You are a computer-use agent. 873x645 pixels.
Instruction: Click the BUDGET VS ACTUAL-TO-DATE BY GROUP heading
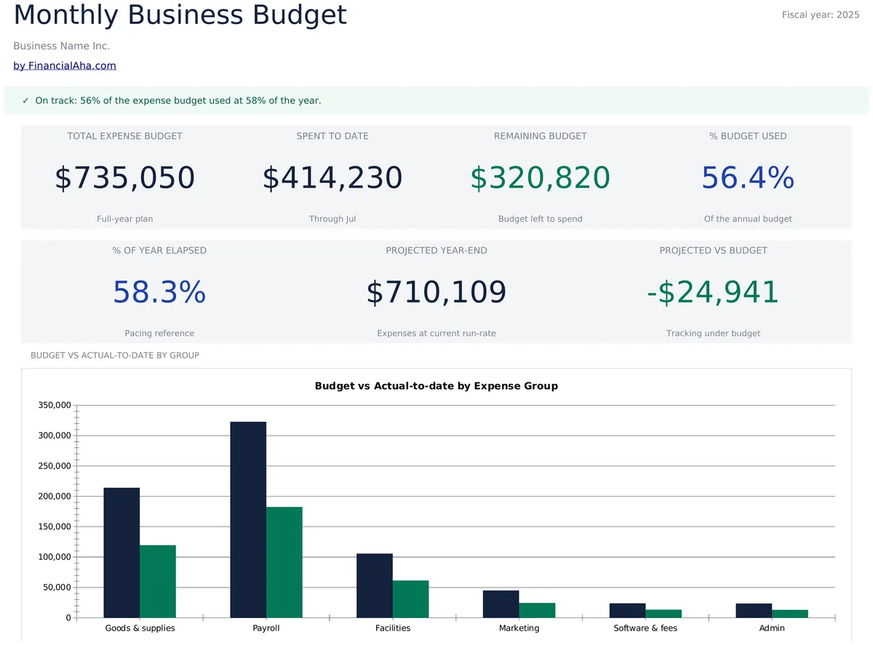tap(115, 356)
